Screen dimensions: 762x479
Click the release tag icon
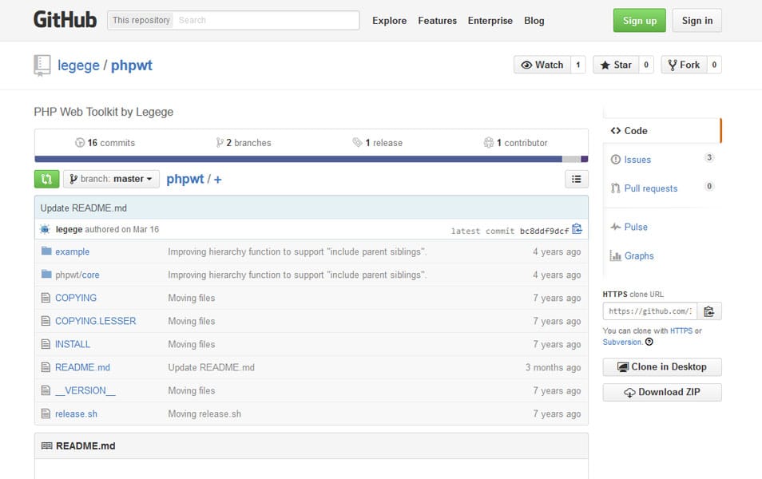357,142
